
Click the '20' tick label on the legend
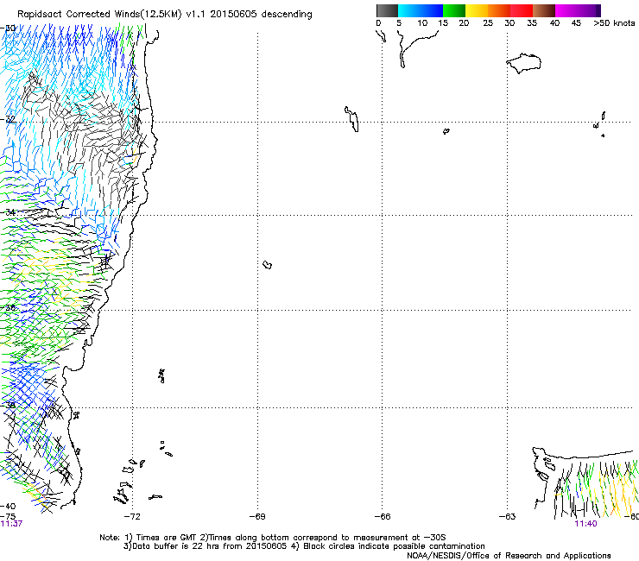(464, 23)
